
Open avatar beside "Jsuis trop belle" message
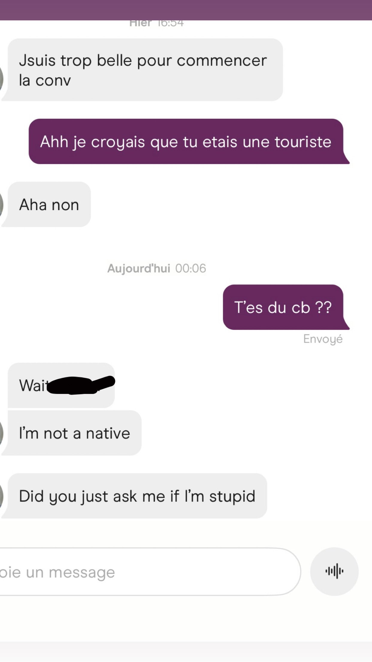(x=1, y=79)
